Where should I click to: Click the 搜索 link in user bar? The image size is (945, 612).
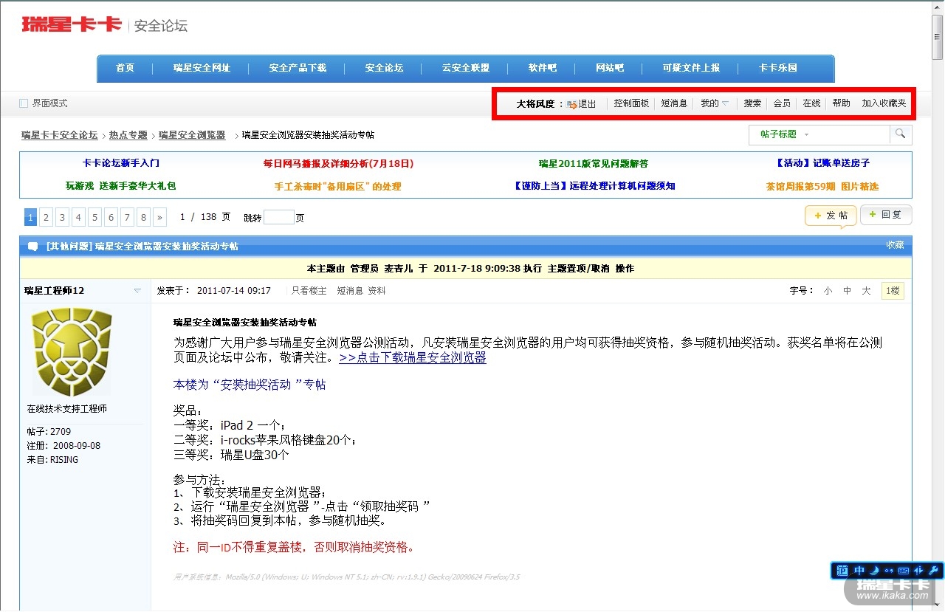tap(752, 104)
